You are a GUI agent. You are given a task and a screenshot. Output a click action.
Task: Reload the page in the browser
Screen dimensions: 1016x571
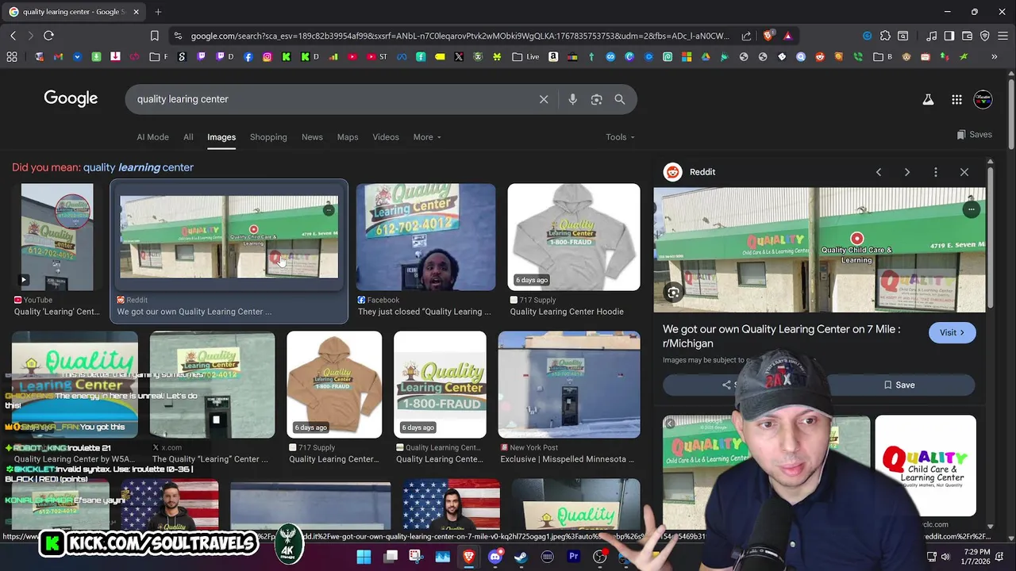click(x=48, y=36)
